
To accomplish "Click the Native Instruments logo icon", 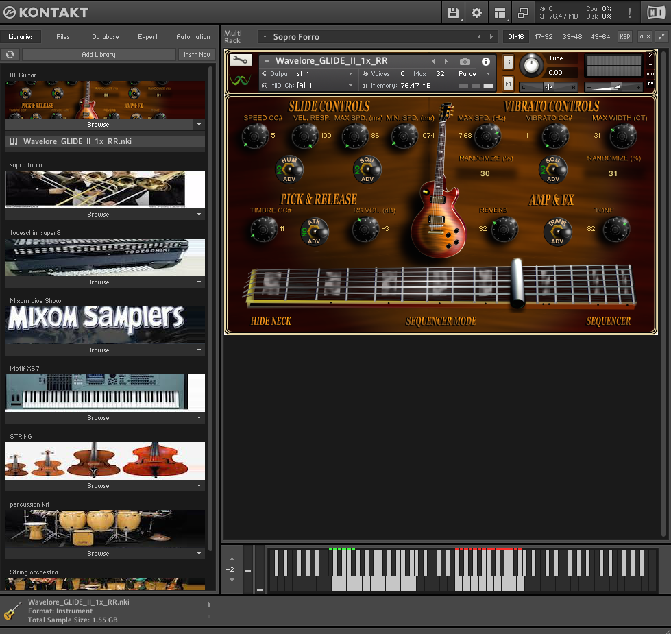I will click(656, 12).
